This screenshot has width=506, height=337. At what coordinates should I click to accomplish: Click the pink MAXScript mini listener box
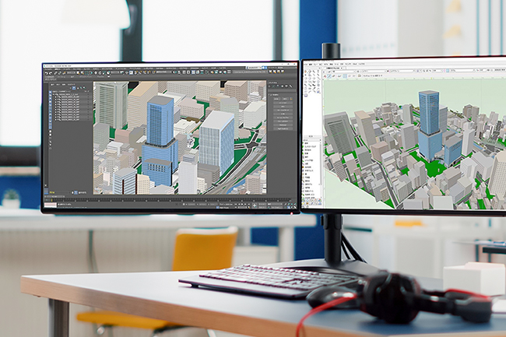[x=51, y=205]
